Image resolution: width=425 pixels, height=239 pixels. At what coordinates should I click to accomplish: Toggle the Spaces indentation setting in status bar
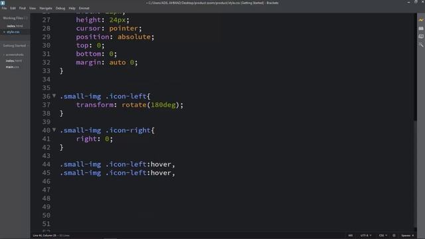click(407, 235)
